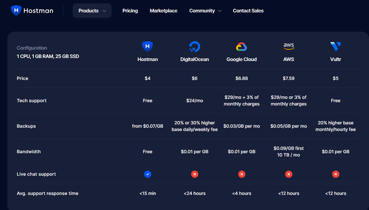
Task: Click the Vultr logo icon
Action: [x=336, y=46]
